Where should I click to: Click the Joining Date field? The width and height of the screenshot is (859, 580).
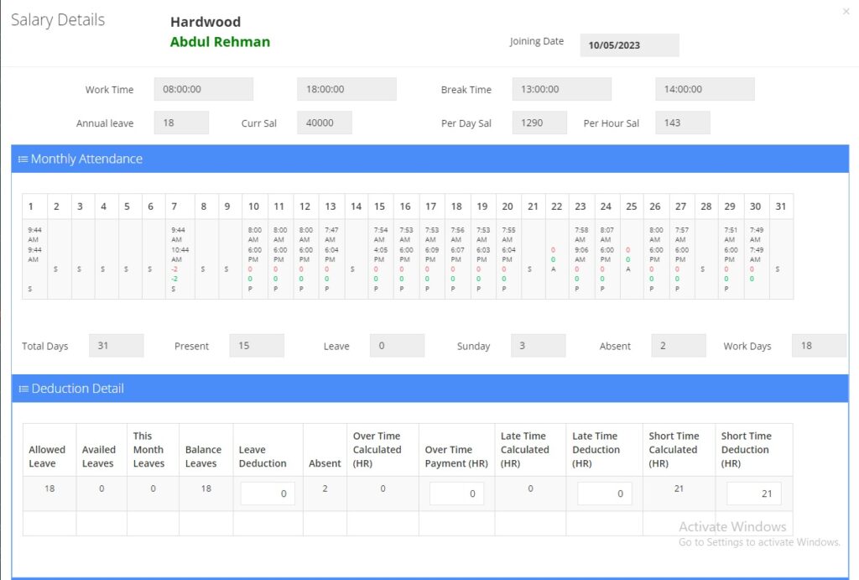[629, 45]
